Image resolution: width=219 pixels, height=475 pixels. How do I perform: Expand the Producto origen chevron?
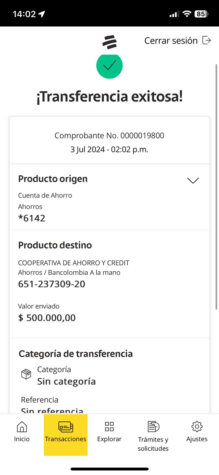(x=193, y=180)
